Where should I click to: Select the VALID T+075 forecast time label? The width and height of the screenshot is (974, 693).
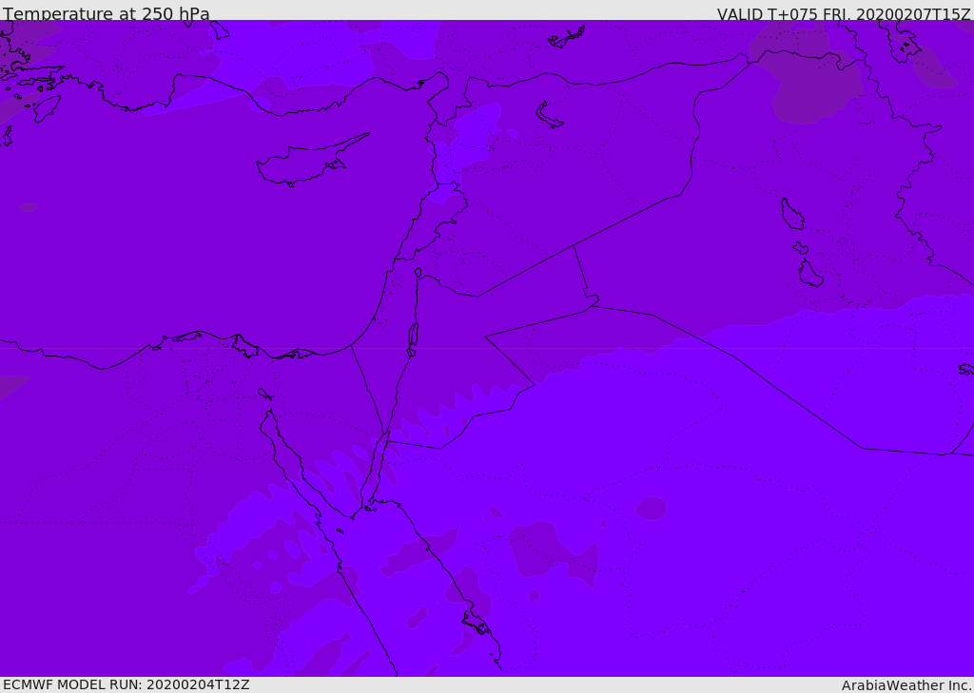click(843, 14)
